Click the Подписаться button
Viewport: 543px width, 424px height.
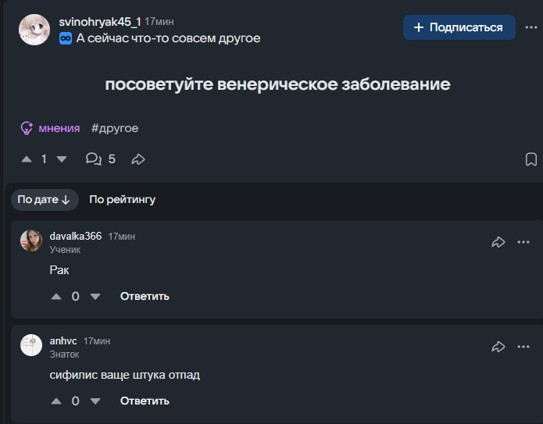(x=459, y=27)
